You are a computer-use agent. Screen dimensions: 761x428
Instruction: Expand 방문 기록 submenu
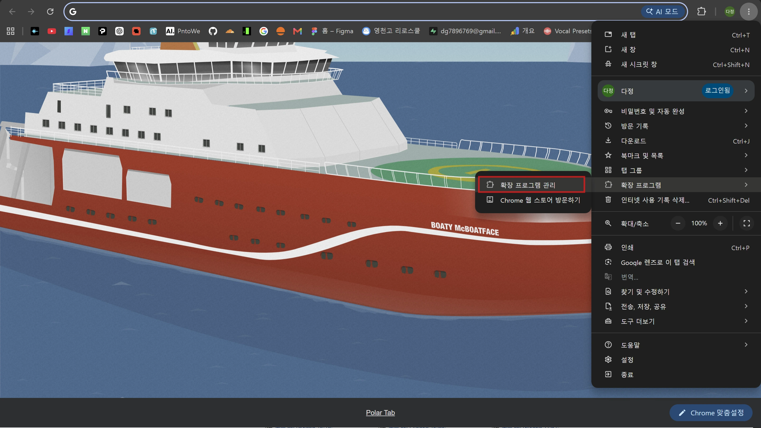[676, 126]
